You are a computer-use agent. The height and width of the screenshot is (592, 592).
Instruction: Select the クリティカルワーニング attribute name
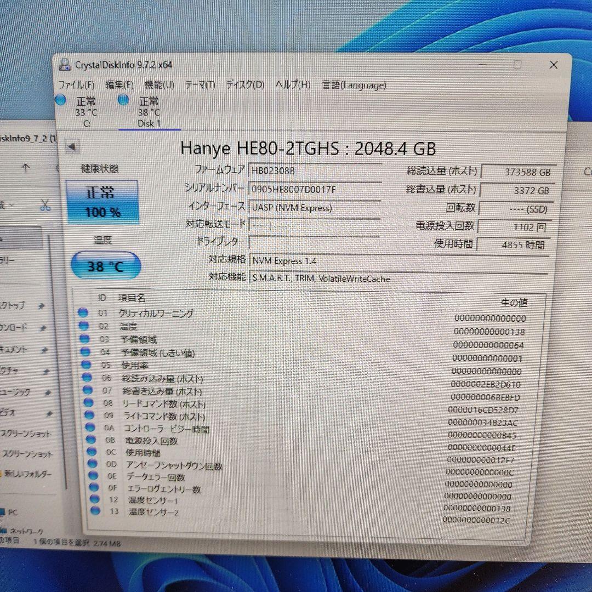click(x=156, y=314)
